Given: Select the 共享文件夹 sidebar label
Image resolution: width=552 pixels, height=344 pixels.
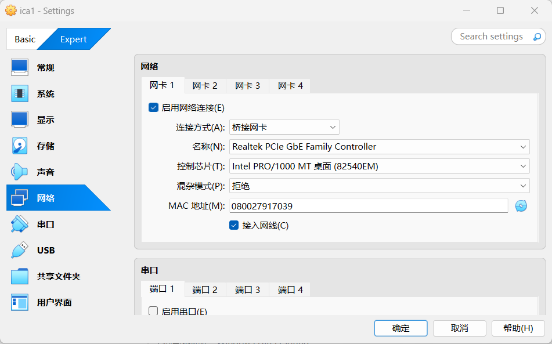Looking at the screenshot, I should pos(59,276).
